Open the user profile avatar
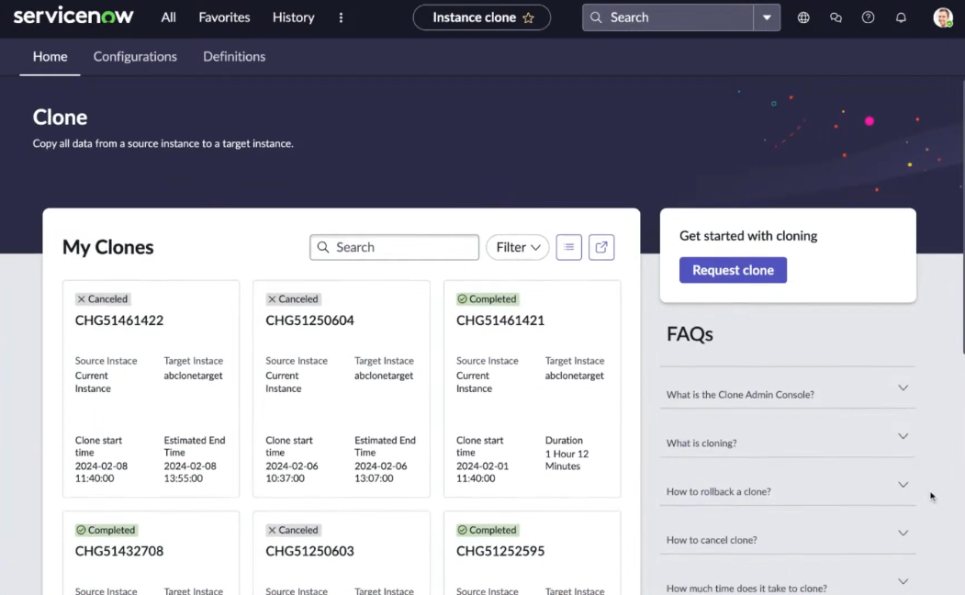 [943, 17]
